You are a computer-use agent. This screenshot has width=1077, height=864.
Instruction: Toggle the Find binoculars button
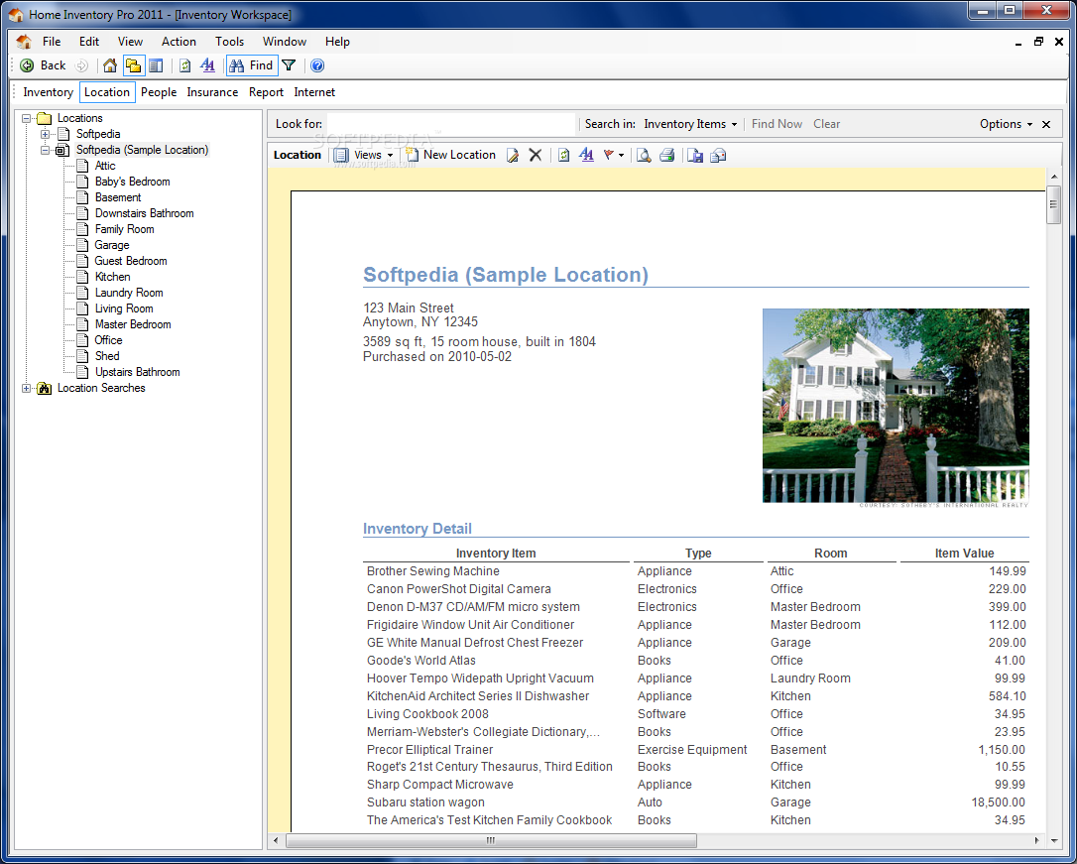tap(251, 65)
